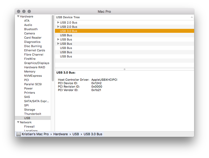Select Diagnostics in the sidebar
Viewport: 209px width, 158px height.
point(32,42)
